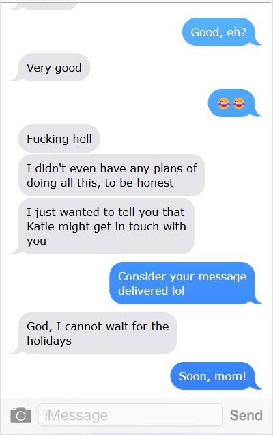Viewport: 273px width, 435px height.
Task: Click the word "holidays" in gray bubble
Action: [49, 341]
